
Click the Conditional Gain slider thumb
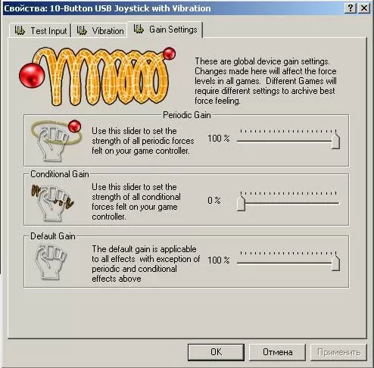pos(242,203)
